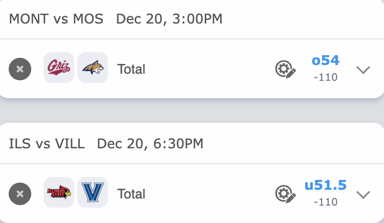This screenshot has height=223, width=384.
Task: Select the o54 total line
Action: [x=326, y=60]
